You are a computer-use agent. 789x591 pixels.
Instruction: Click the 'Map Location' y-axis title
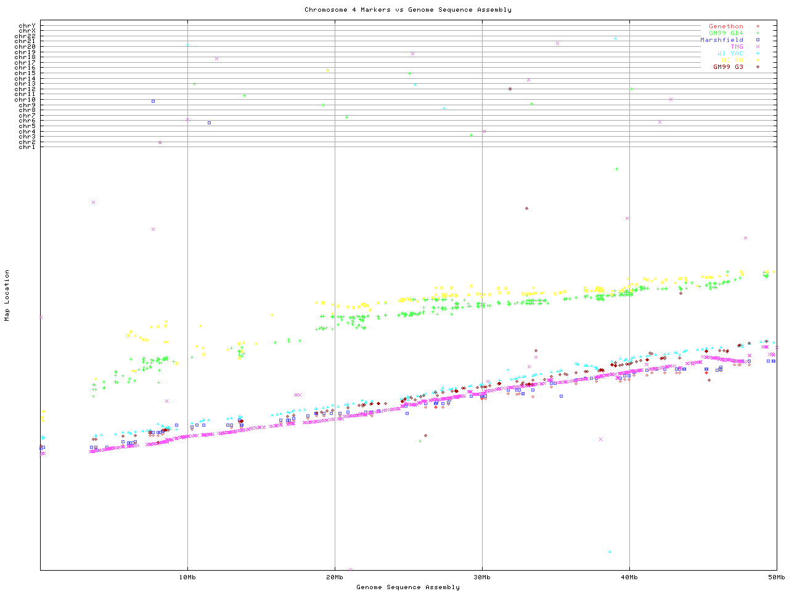click(x=7, y=295)
